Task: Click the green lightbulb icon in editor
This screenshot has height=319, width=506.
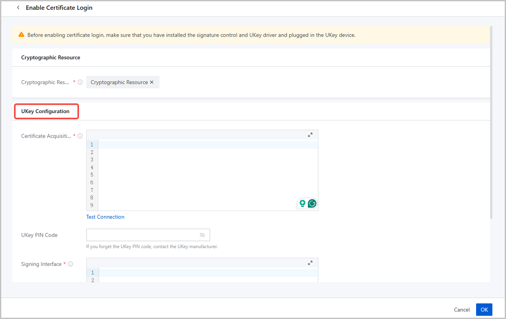Action: (302, 203)
